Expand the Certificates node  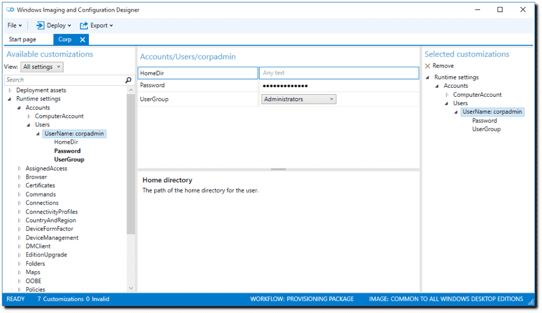click(20, 186)
